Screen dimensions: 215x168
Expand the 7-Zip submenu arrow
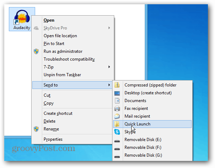tap(109, 67)
